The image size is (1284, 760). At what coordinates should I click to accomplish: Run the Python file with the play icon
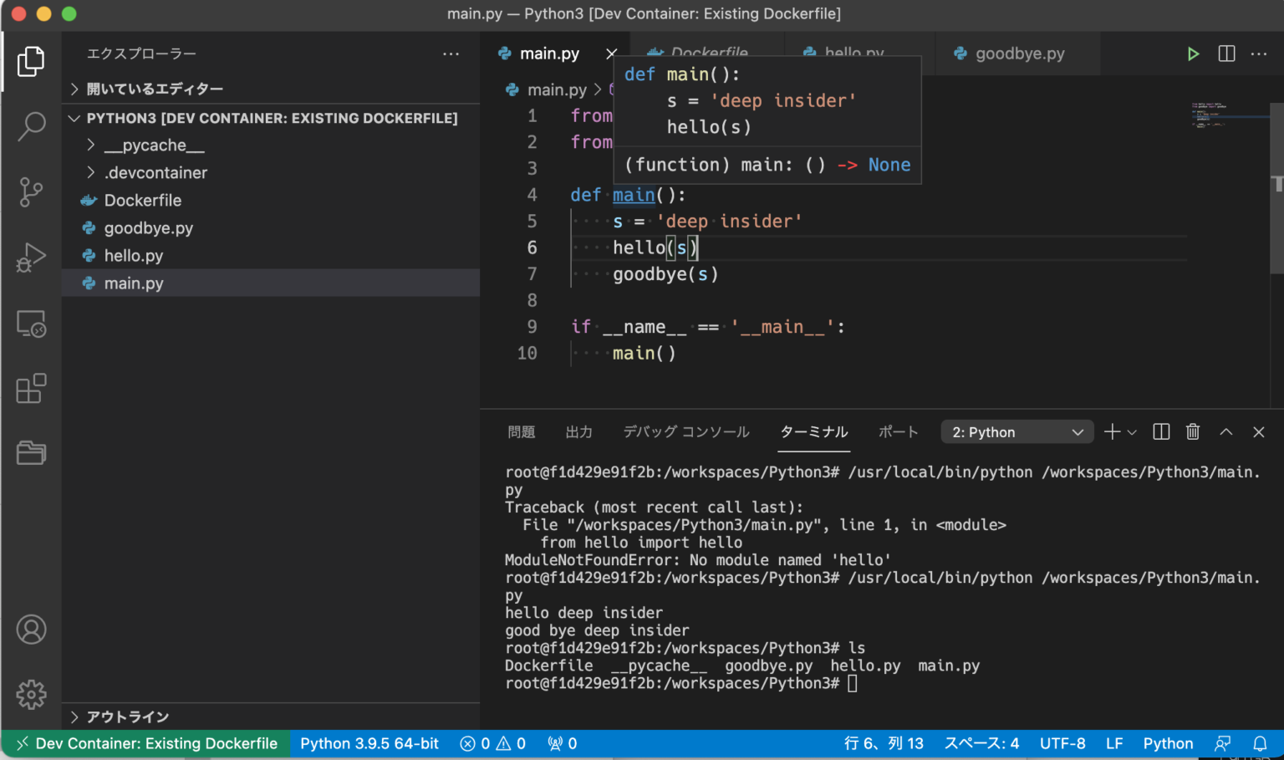[1193, 53]
